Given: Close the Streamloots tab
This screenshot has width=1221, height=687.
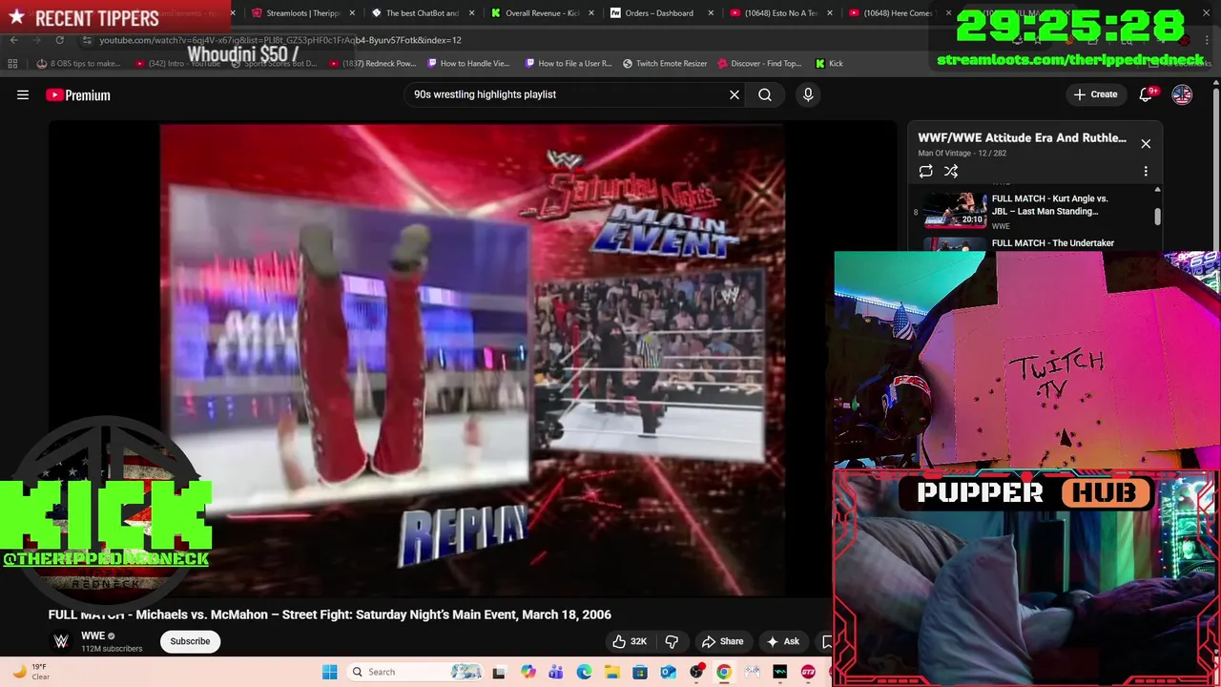Looking at the screenshot, I should pyautogui.click(x=353, y=13).
